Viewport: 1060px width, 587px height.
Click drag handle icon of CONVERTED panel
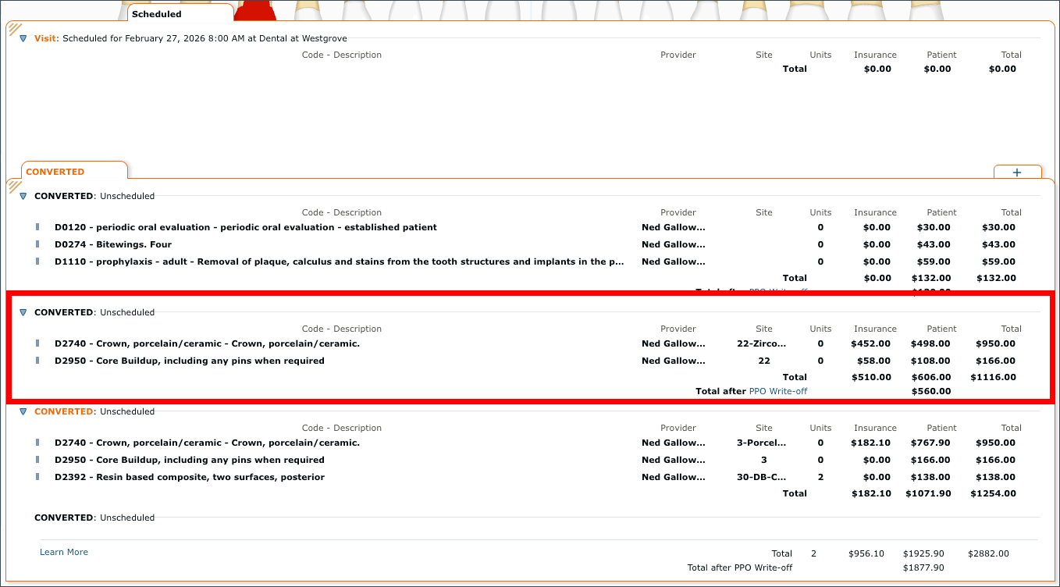[14, 186]
